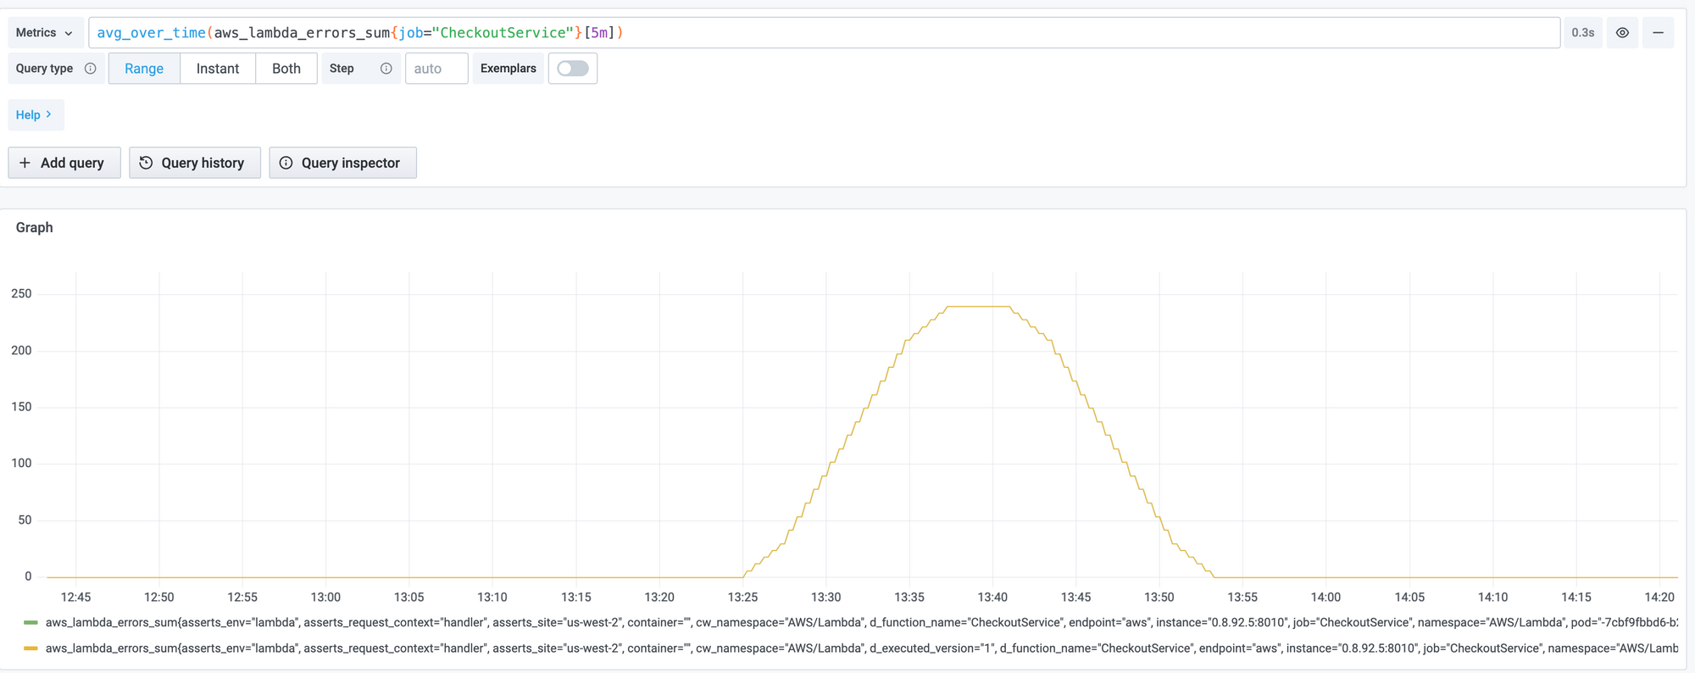Click the Query type info icon

coord(91,69)
